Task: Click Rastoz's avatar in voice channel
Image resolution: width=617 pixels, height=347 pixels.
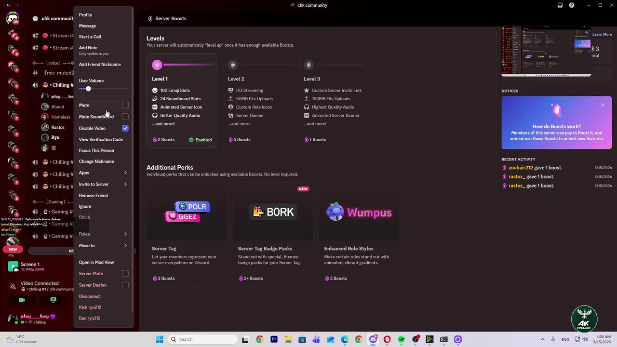Action: coord(45,127)
